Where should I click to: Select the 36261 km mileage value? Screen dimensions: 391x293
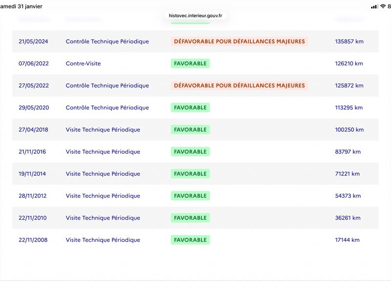pyautogui.click(x=348, y=218)
